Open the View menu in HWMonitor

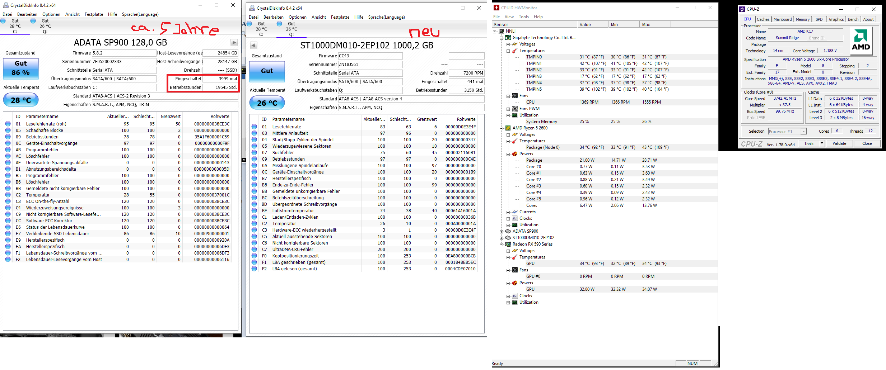(509, 17)
